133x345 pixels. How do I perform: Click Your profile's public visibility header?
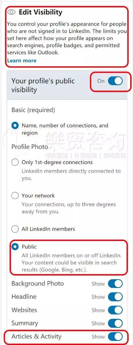coord(43,85)
